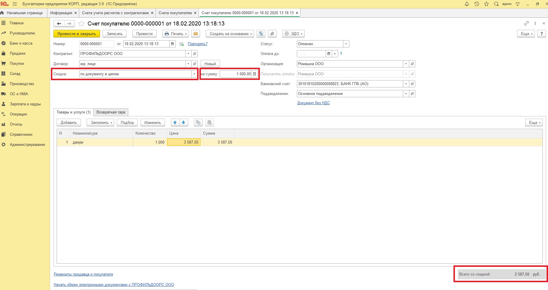Click the favorites star icon next to the document title

(82, 24)
